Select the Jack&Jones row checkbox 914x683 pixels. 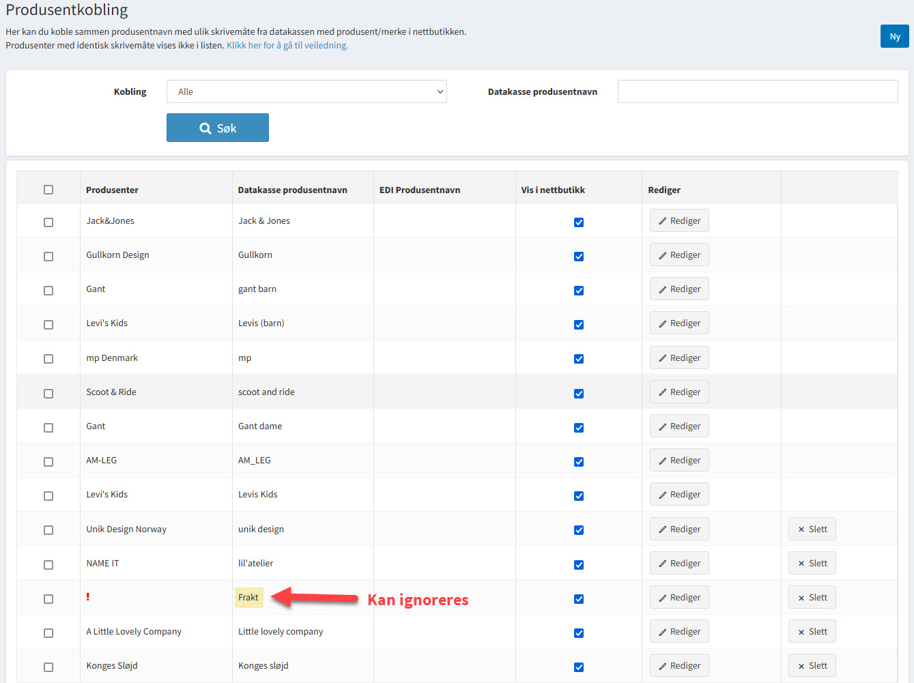coord(48,222)
